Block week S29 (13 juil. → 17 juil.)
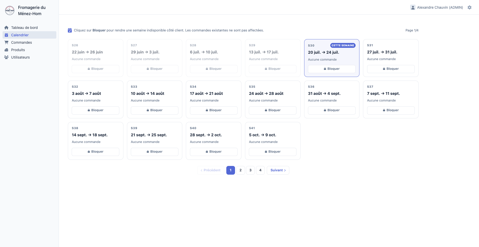Screen dimensions: 479x247 coord(273,69)
